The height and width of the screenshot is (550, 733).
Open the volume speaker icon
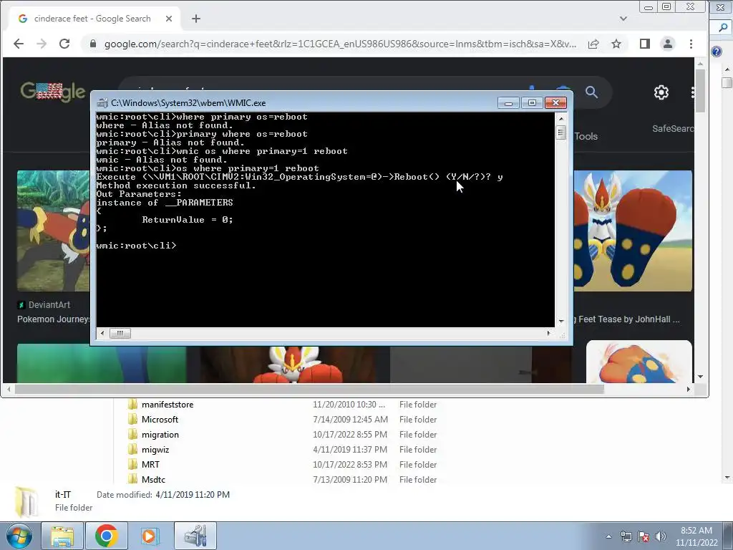[x=661, y=537]
